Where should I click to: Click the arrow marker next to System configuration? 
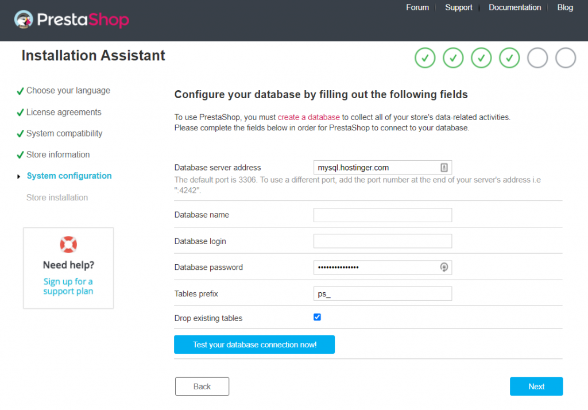[x=19, y=176]
